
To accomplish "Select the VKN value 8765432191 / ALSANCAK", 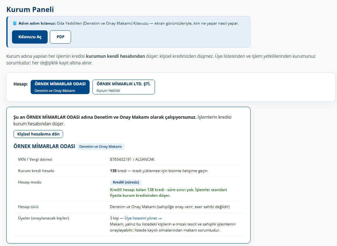I will [132, 159].
